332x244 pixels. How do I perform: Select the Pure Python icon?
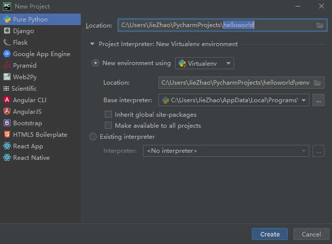click(x=7, y=20)
